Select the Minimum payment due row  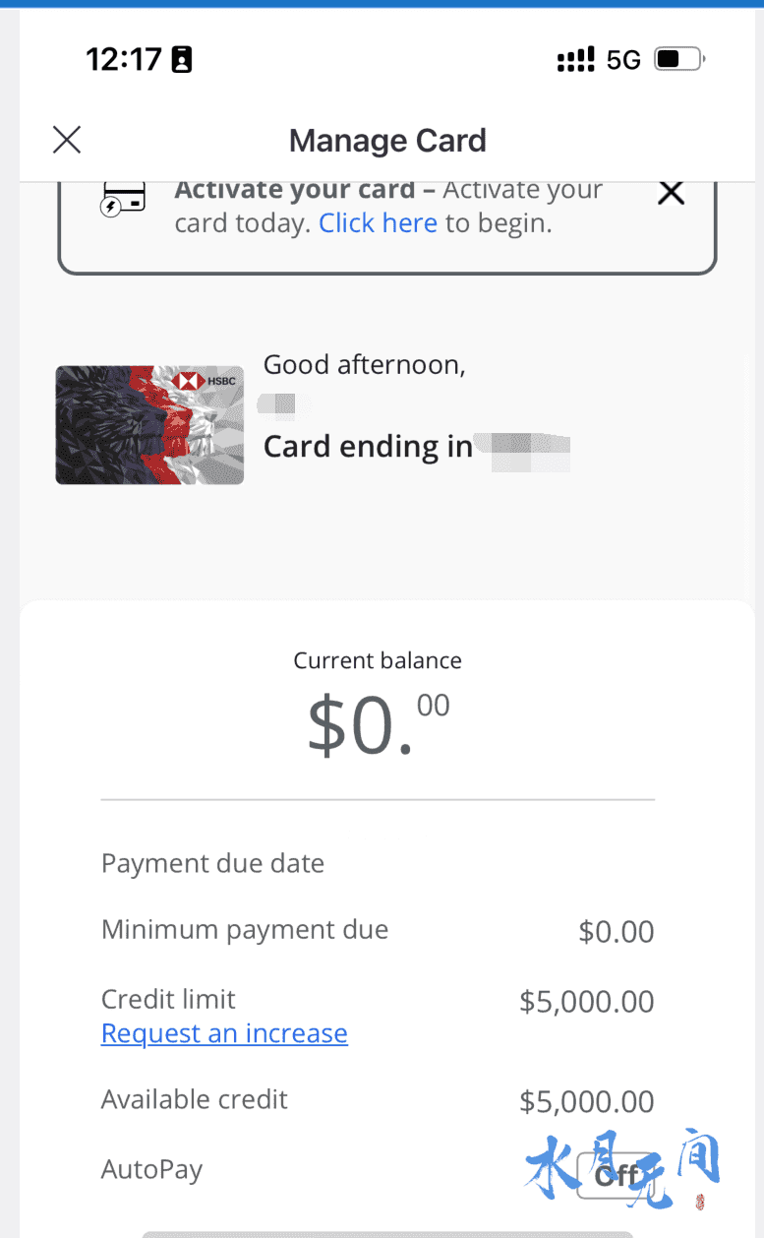tap(378, 930)
